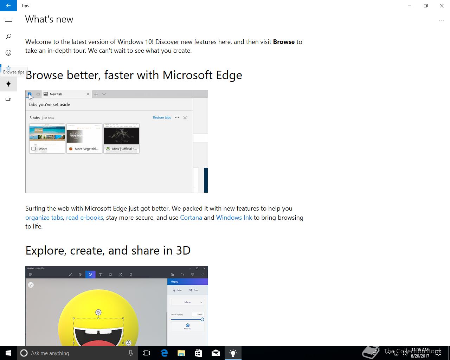Open Task View on taskbar

tap(146, 353)
